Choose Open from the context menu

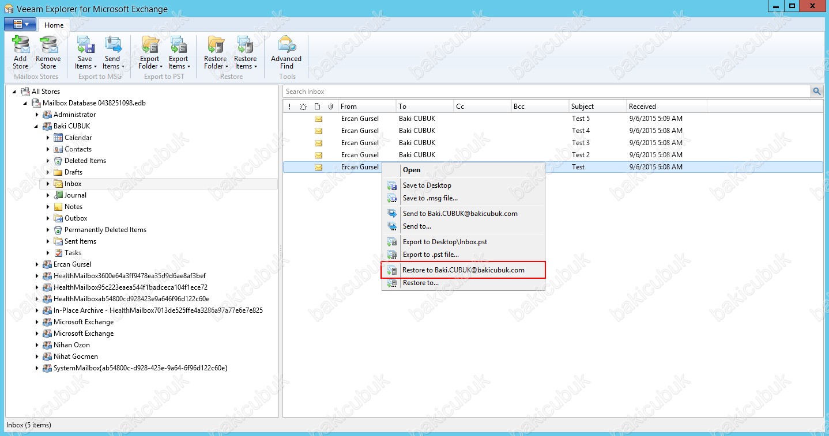pos(464,170)
